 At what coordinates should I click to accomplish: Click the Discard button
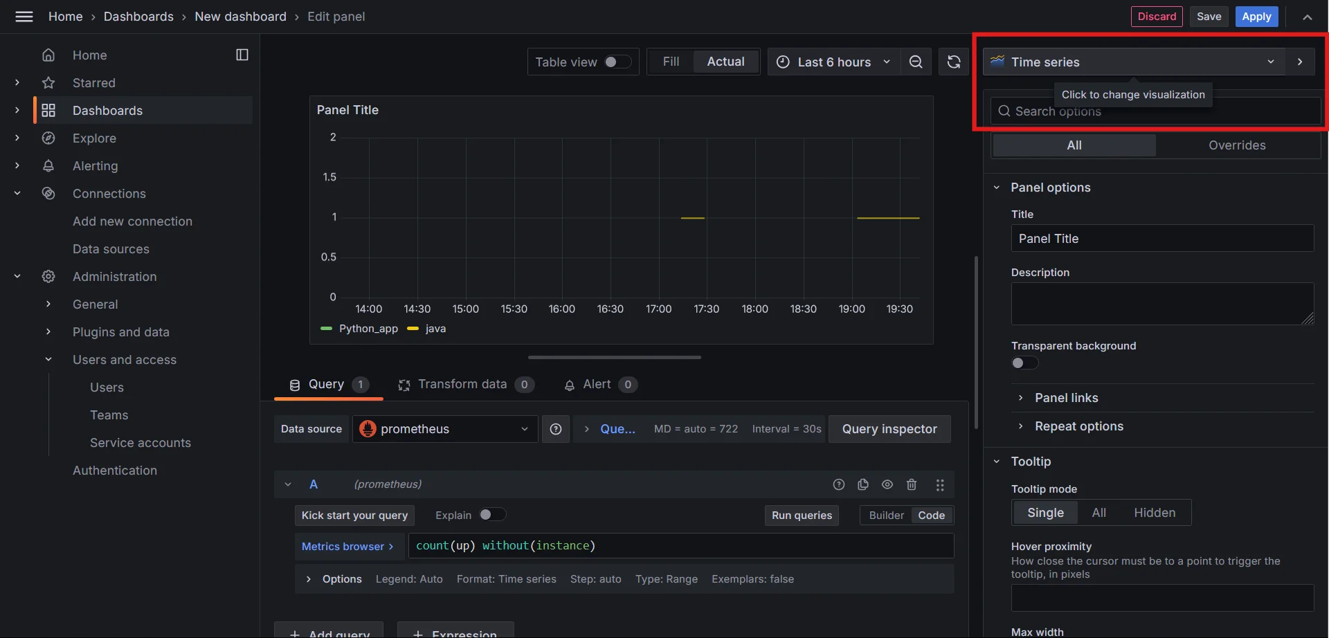pyautogui.click(x=1157, y=17)
